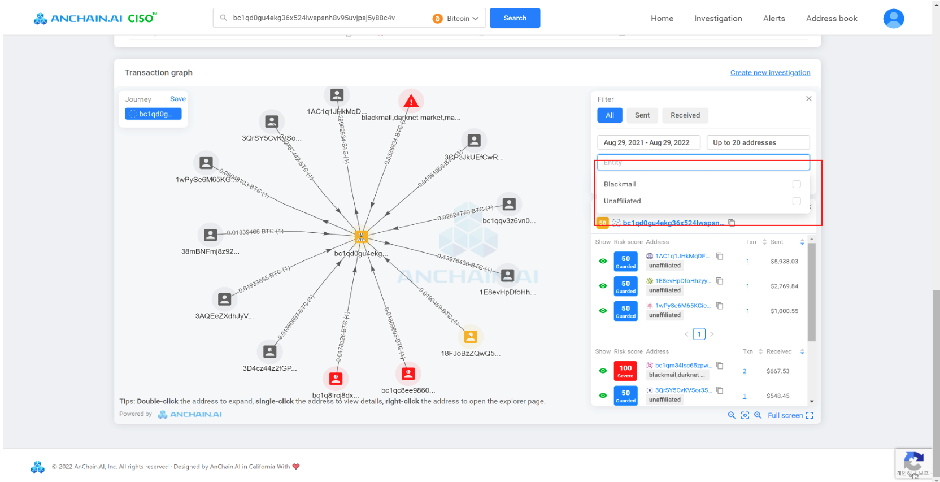The width and height of the screenshot is (940, 482).
Task: Zoom out the transaction graph
Action: (732, 415)
